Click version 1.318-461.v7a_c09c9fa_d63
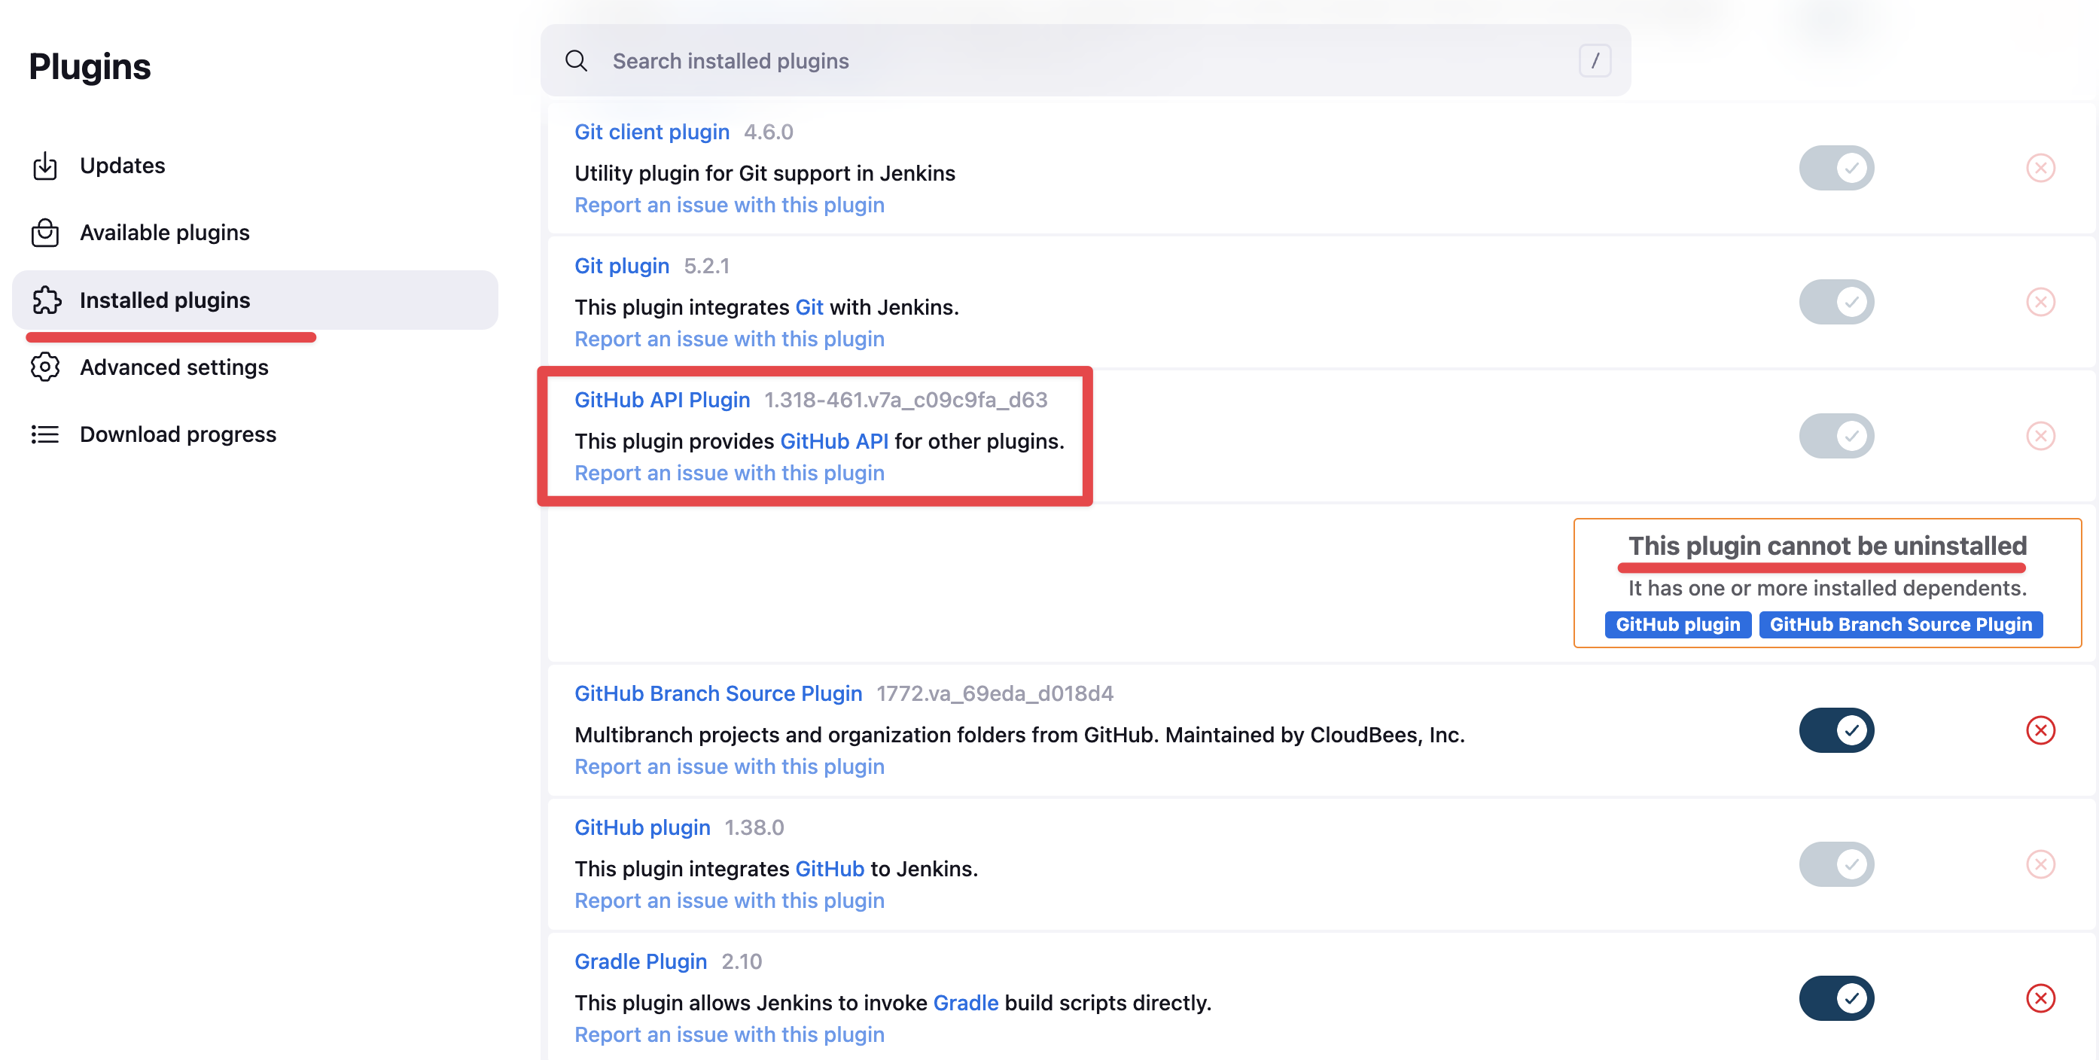The width and height of the screenshot is (2099, 1060). point(906,400)
